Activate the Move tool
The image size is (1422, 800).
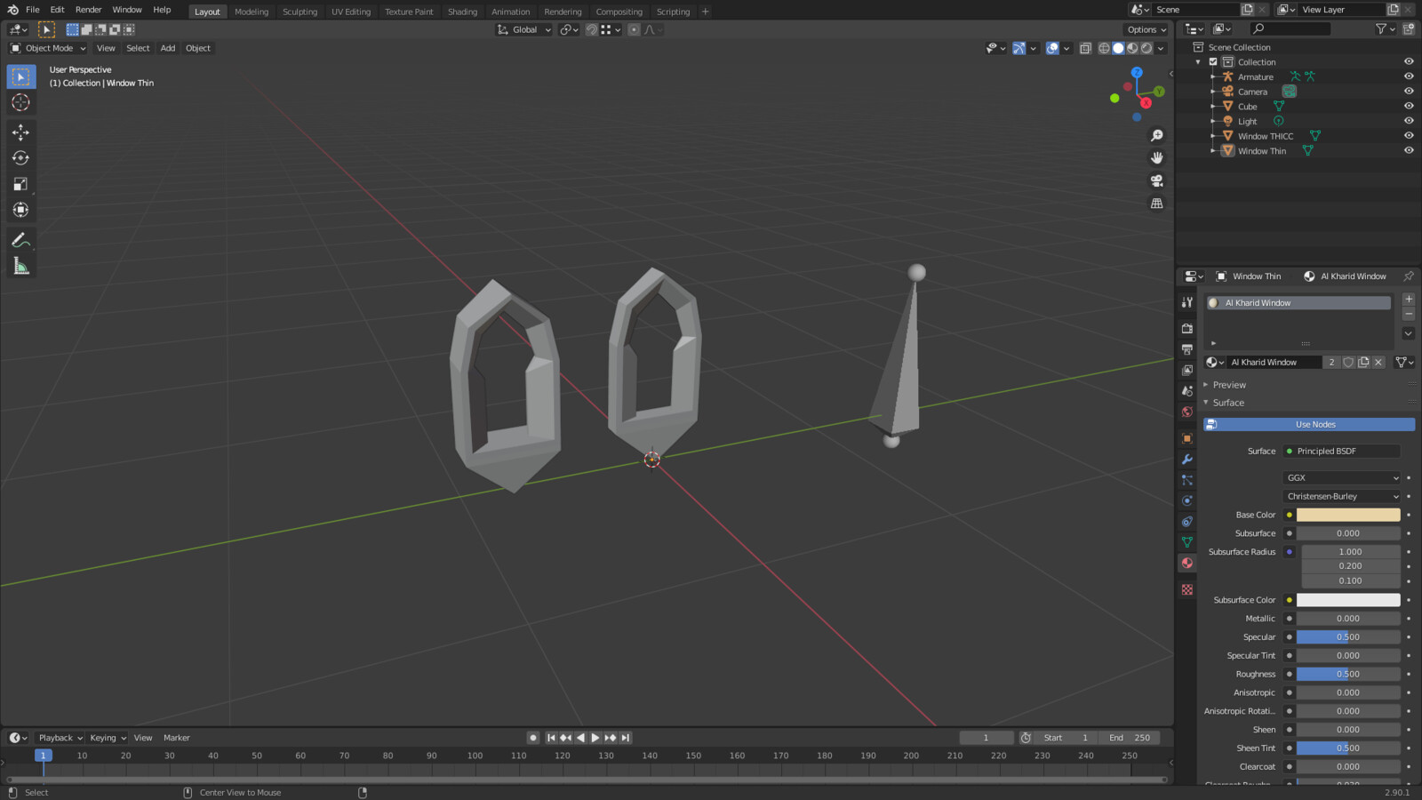21,132
